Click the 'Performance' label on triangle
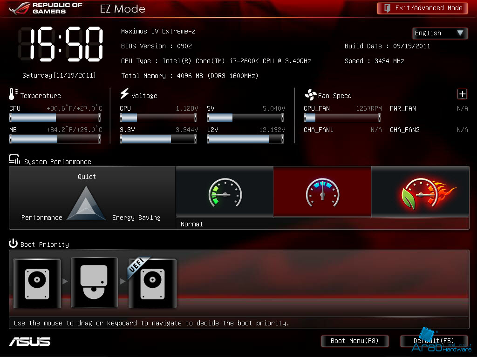Image resolution: width=477 pixels, height=357 pixels. pos(41,218)
